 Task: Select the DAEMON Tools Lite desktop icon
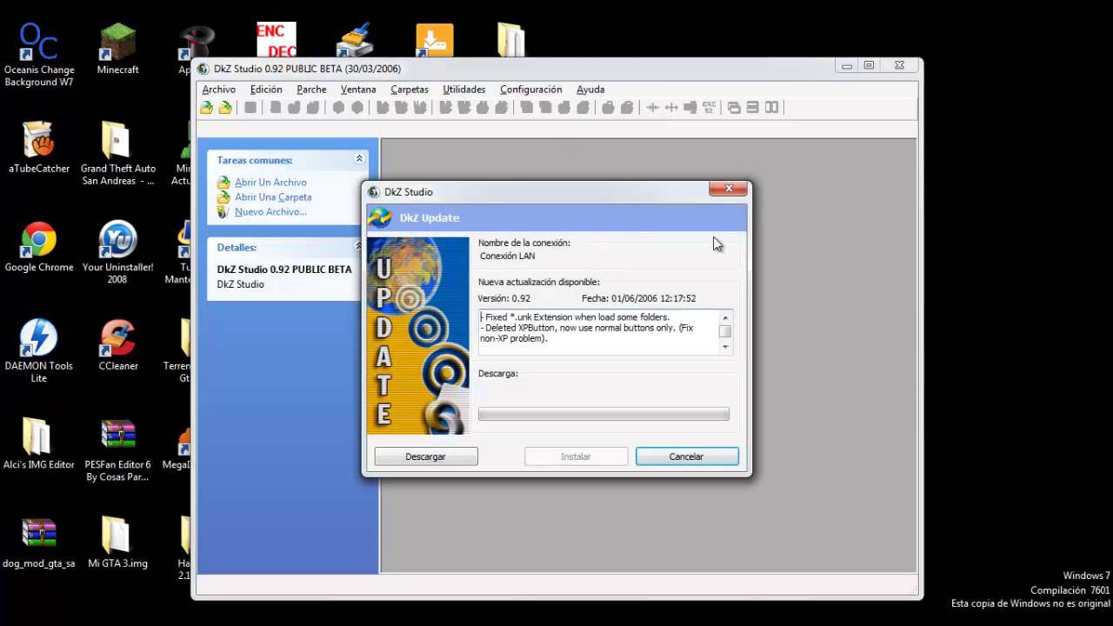[x=39, y=351]
